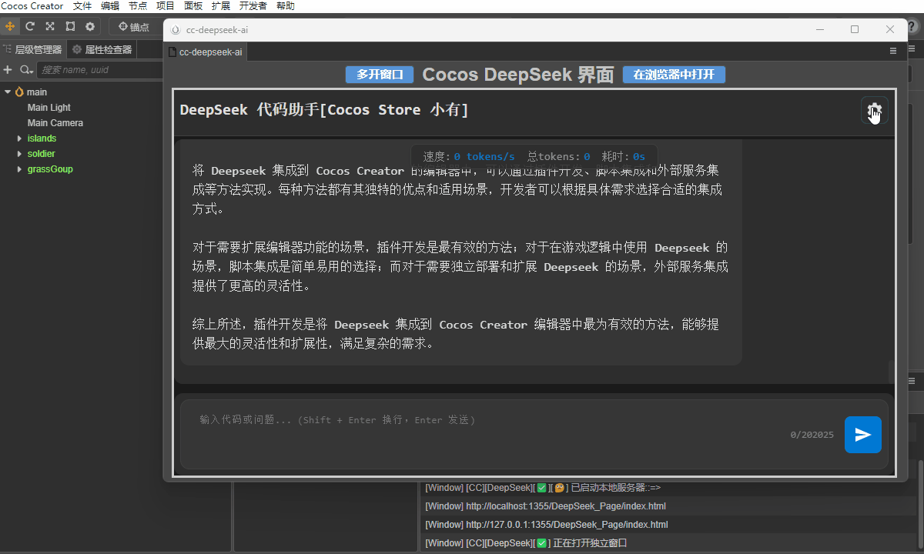Click the 0/202025 character counter
This screenshot has height=554, width=924.
point(812,435)
